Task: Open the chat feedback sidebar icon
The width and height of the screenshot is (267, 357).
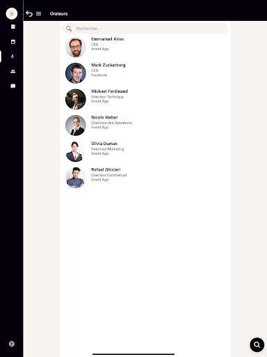Action: coord(13,86)
